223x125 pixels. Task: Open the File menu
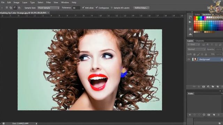click(3, 2)
